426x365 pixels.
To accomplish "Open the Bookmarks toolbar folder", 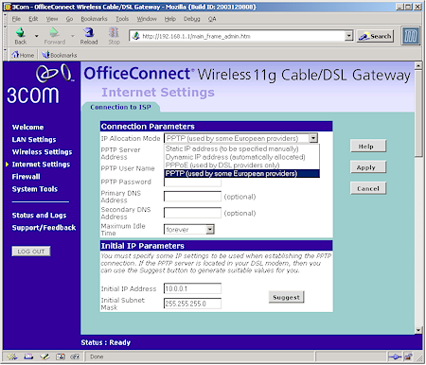I will coord(60,55).
